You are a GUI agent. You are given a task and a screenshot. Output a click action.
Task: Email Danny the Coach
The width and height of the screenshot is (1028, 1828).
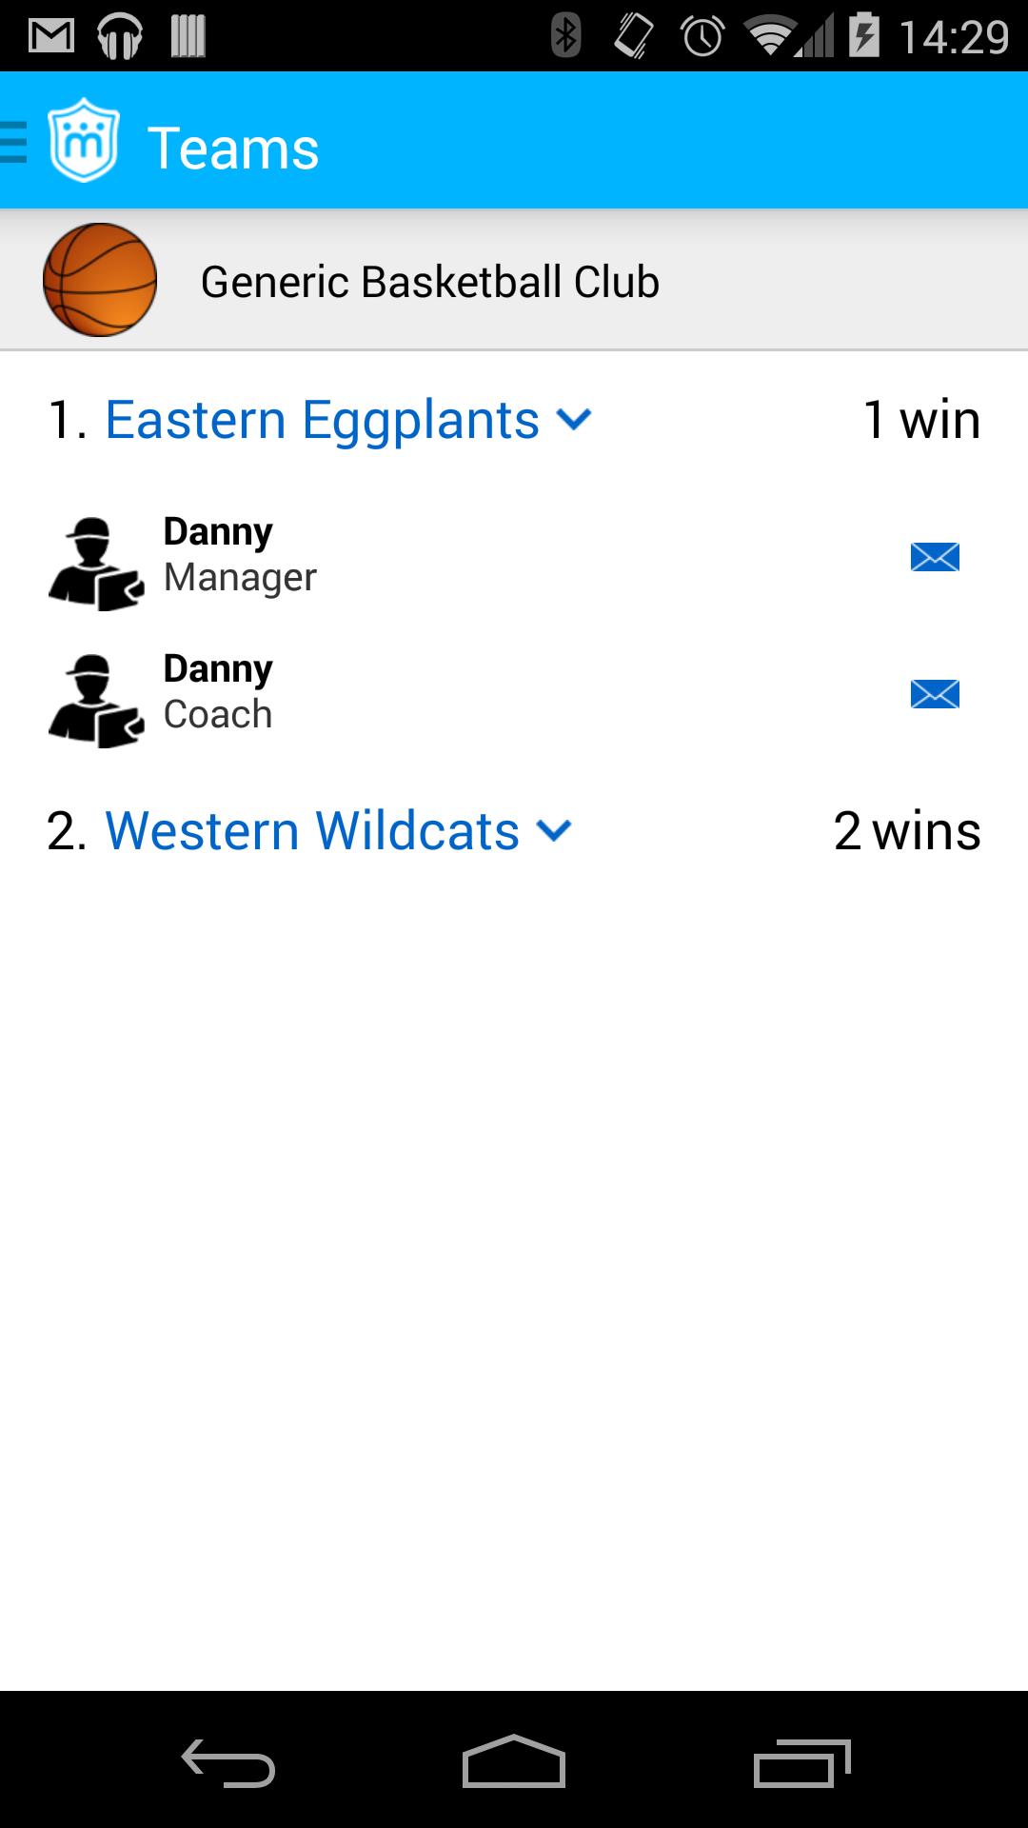click(x=934, y=694)
